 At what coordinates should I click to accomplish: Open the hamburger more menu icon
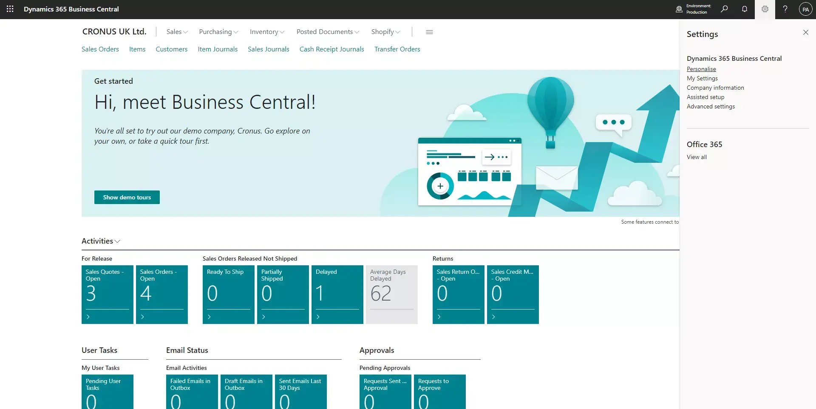click(x=429, y=32)
